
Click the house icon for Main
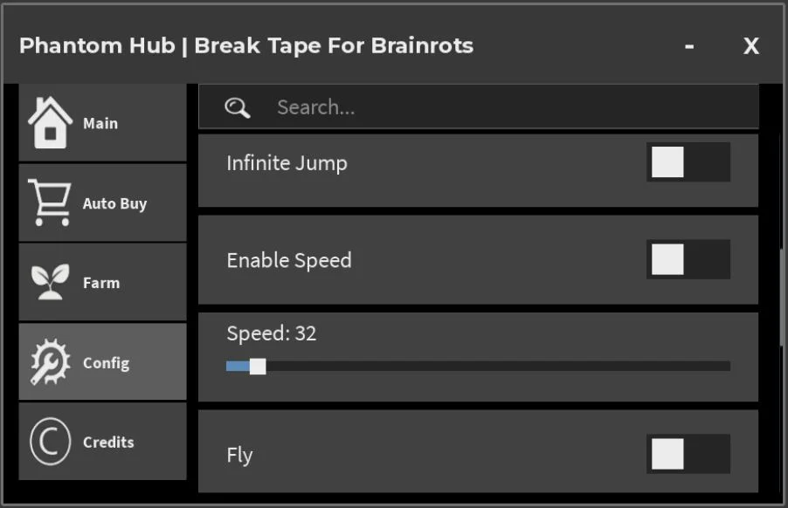[51, 122]
